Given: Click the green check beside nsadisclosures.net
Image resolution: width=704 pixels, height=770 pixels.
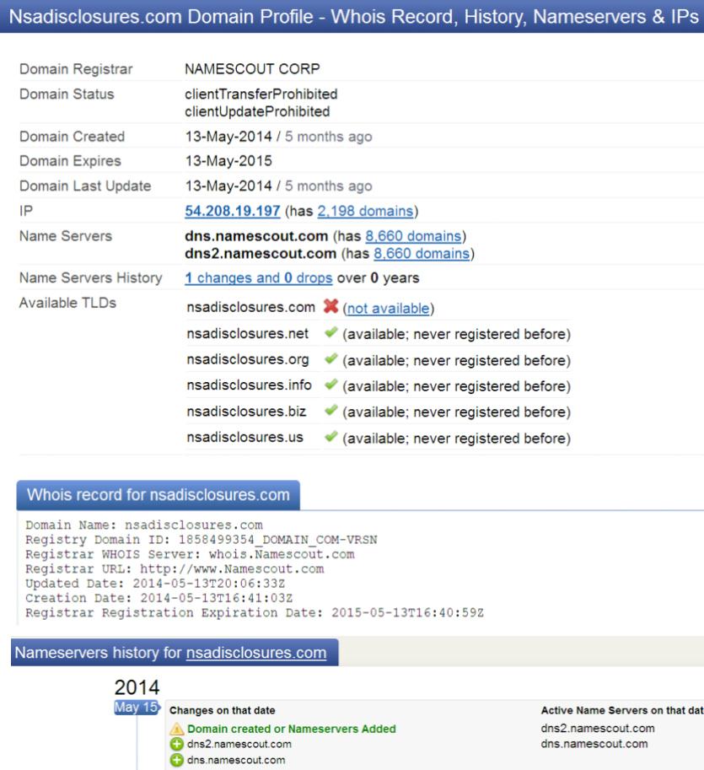Looking at the screenshot, I should pos(331,333).
